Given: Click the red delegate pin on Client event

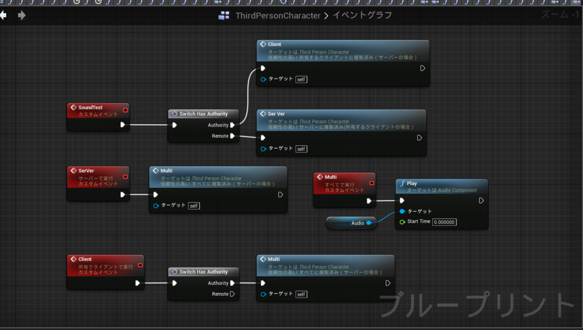Looking at the screenshot, I should click(140, 265).
